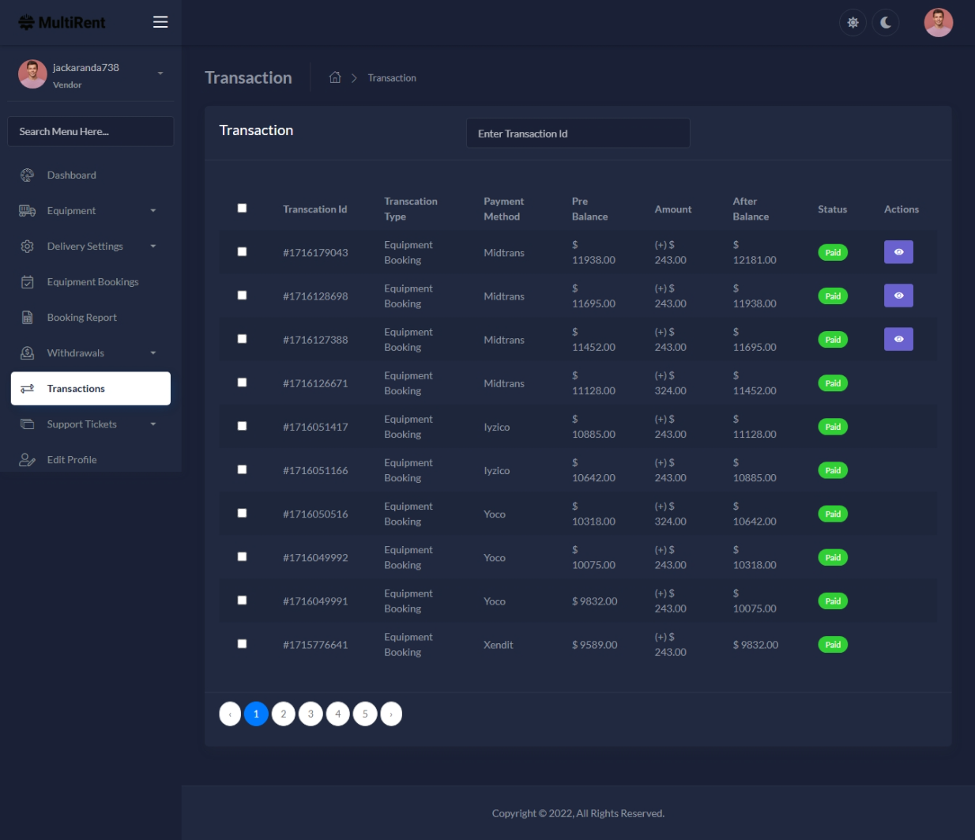975x840 pixels.
Task: Select checkbox for transaction #1716126671
Action: click(x=242, y=382)
